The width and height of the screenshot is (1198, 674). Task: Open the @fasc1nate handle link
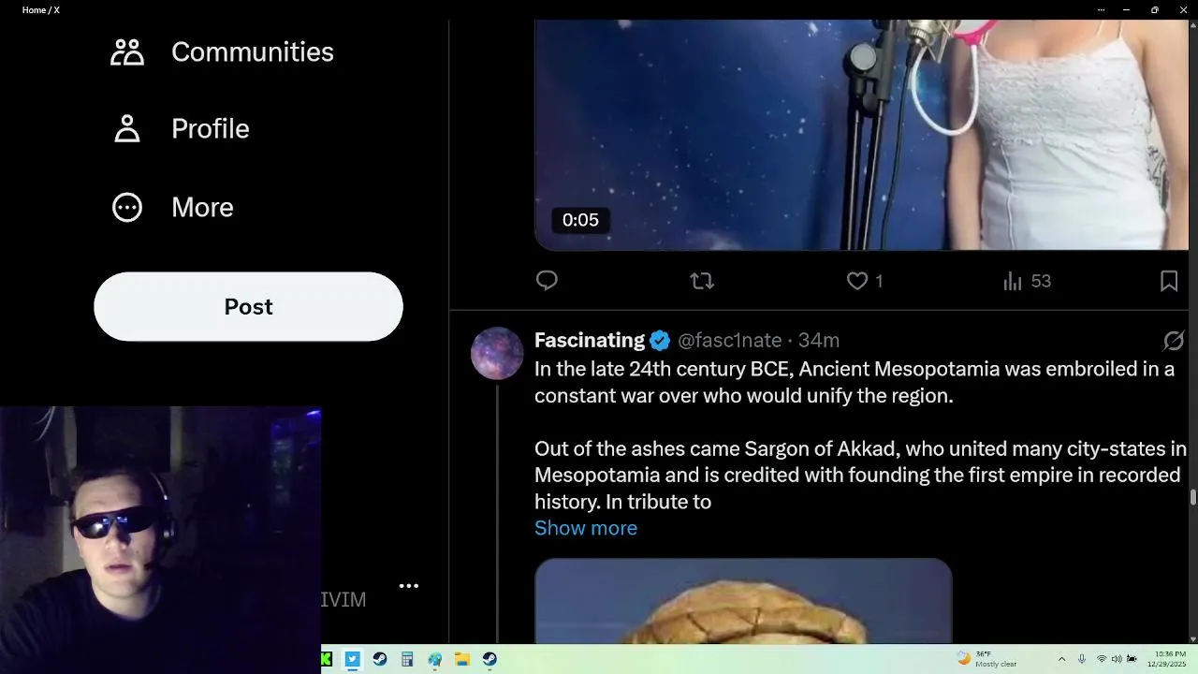(729, 341)
